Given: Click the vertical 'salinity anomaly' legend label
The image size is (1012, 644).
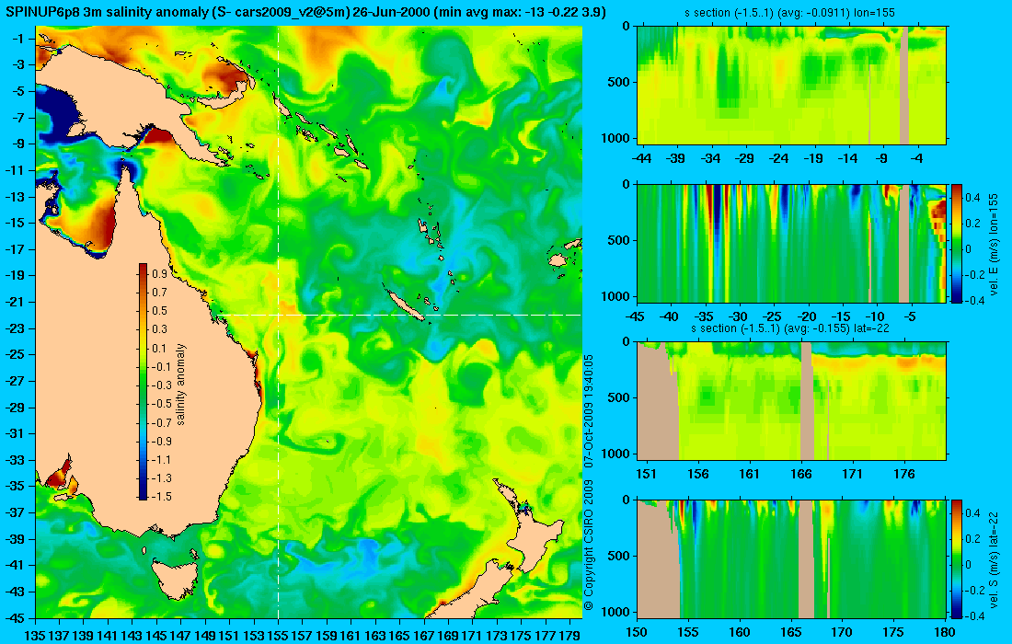Looking at the screenshot, I should click(x=180, y=384).
